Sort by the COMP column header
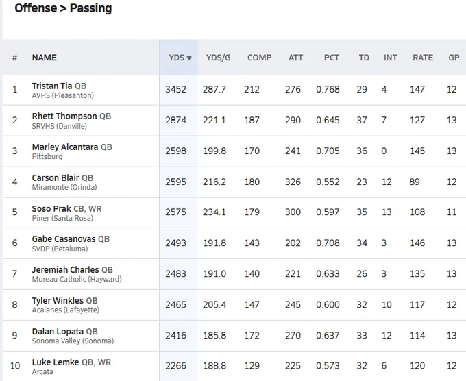The image size is (466, 381). click(x=260, y=58)
